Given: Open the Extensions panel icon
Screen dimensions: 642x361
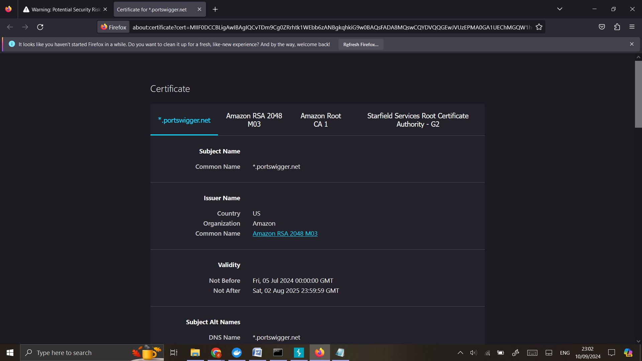Looking at the screenshot, I should tap(617, 27).
